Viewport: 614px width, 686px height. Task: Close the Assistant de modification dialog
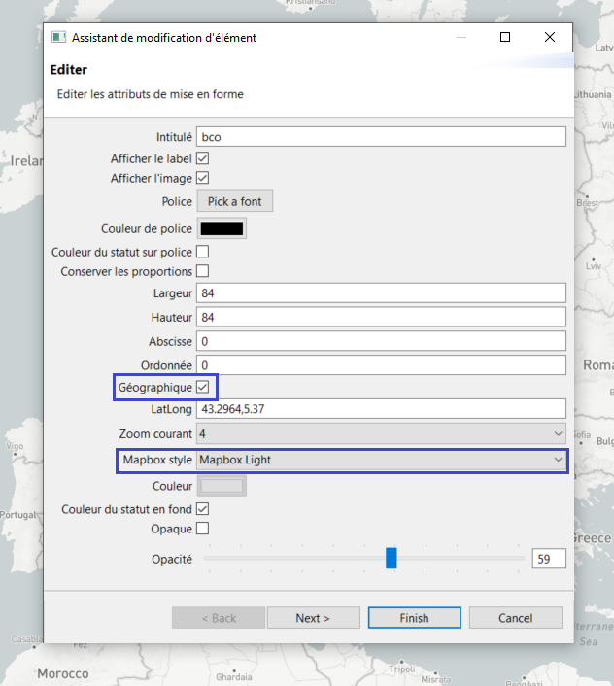tap(550, 38)
